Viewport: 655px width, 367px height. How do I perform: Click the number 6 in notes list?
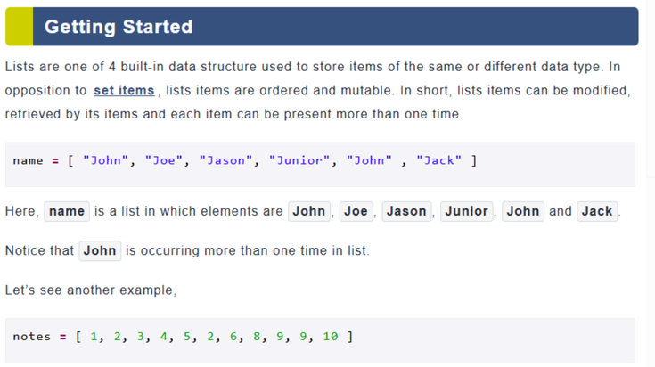point(233,337)
